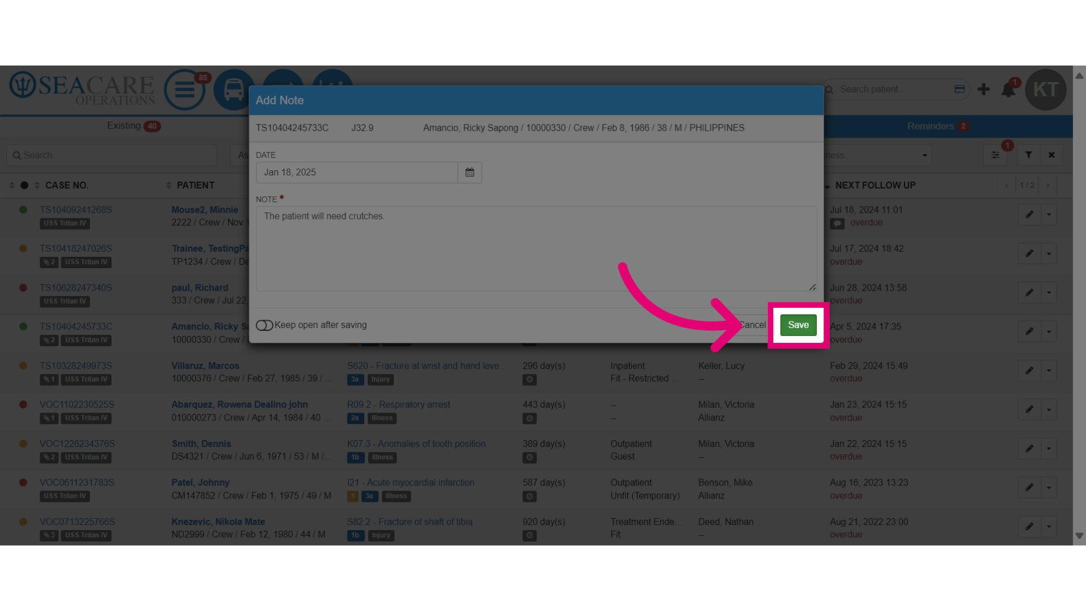Edit case TS10628247340S with pencil icon
1086x611 pixels.
click(x=1029, y=293)
